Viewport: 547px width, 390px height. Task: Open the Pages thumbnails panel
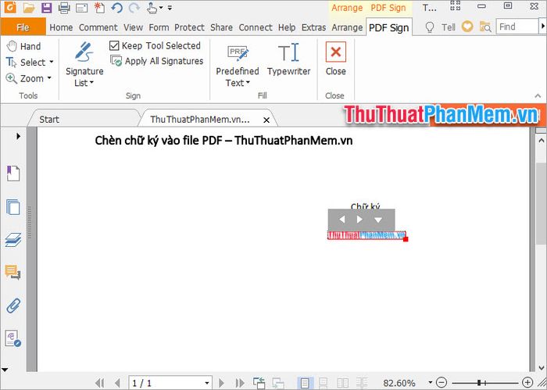[x=13, y=207]
